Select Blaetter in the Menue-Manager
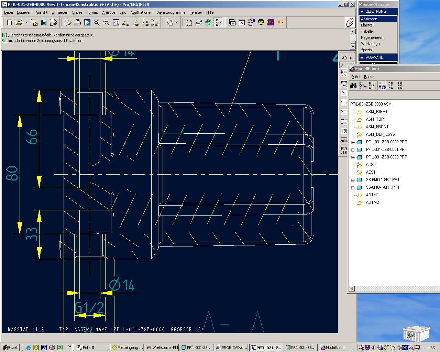The height and width of the screenshot is (352, 440). coord(378,25)
